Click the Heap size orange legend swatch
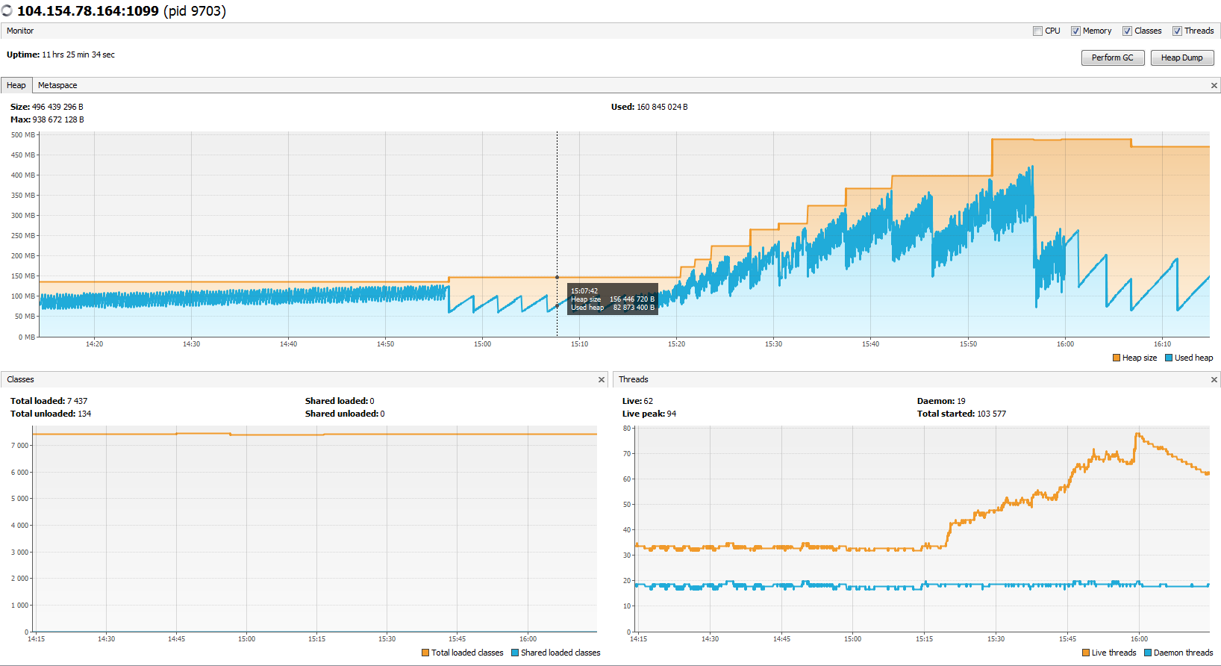This screenshot has width=1221, height=666. click(1117, 358)
